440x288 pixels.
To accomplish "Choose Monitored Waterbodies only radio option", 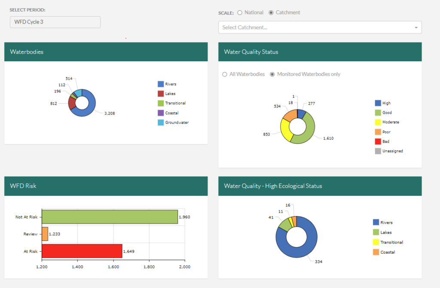I will pyautogui.click(x=272, y=75).
